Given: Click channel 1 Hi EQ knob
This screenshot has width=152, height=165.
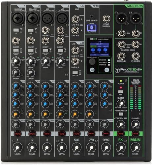Looking at the screenshot, I should (x=16, y=86).
